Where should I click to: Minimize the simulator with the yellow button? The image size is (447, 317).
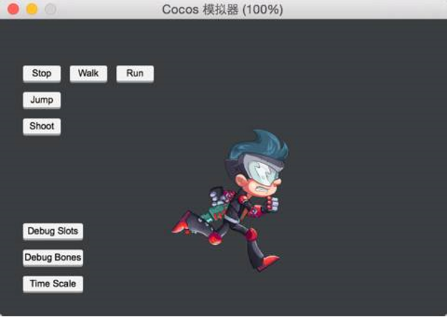(32, 9)
